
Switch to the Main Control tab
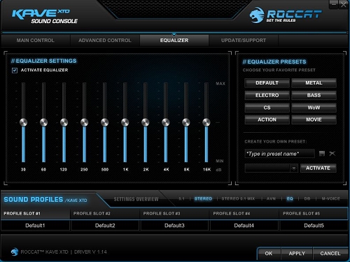coord(35,41)
